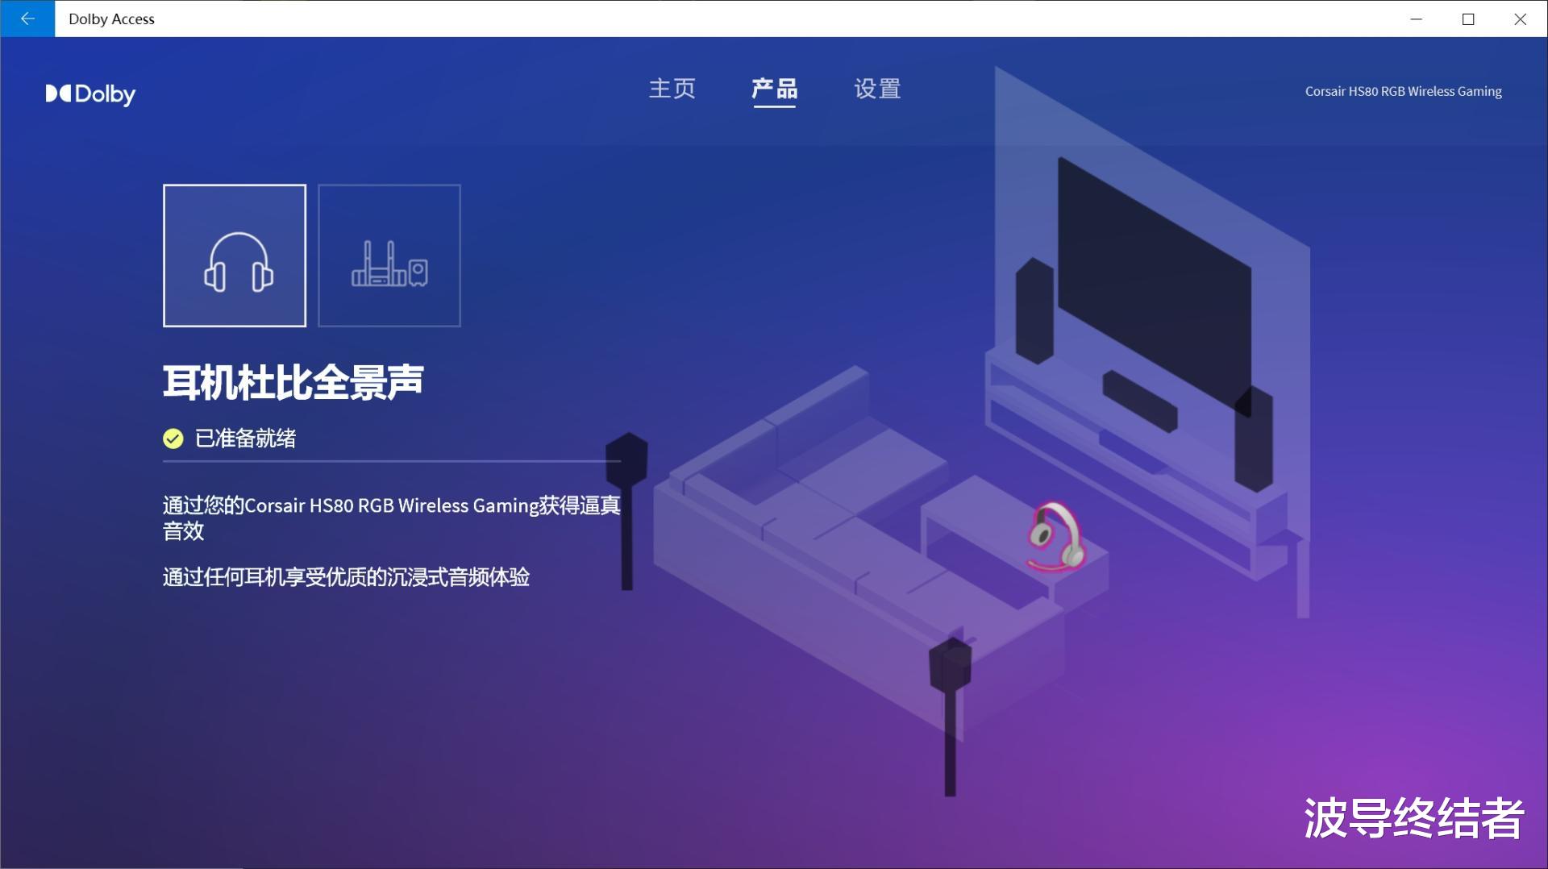Click the 已准备就绪 status text
This screenshot has height=869, width=1548.
(x=244, y=439)
